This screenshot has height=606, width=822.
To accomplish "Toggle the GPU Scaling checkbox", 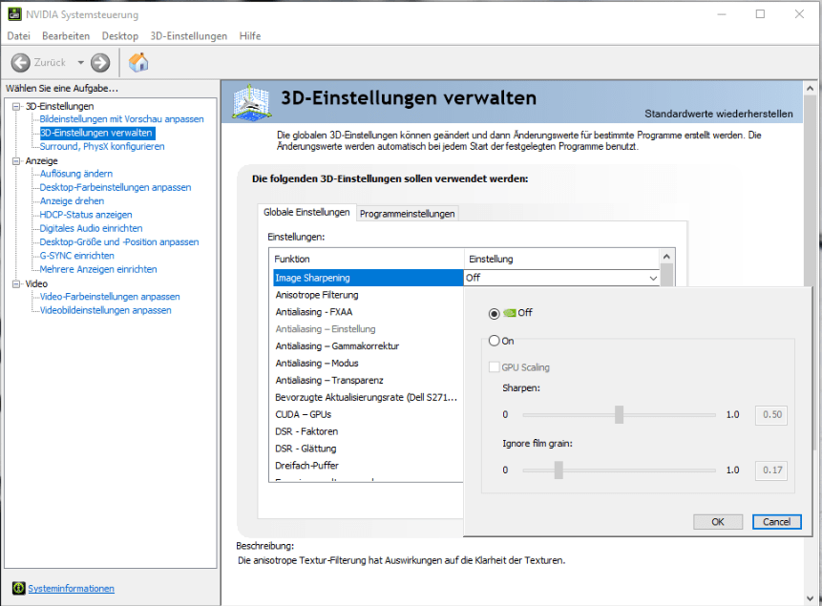I will coord(494,367).
